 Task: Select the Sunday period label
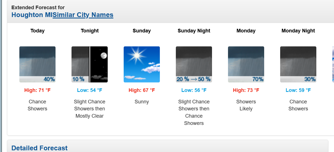(x=142, y=31)
